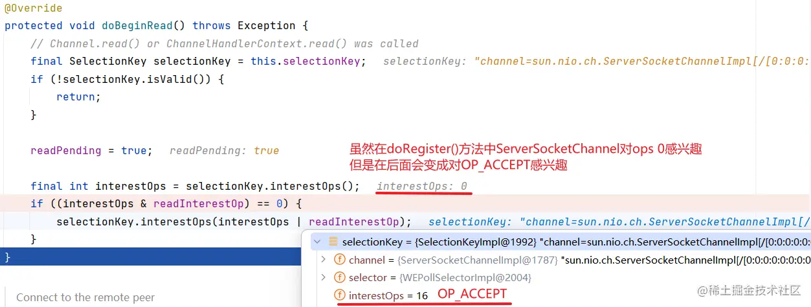
Task: Click the @Override annotation
Action: 34,8
